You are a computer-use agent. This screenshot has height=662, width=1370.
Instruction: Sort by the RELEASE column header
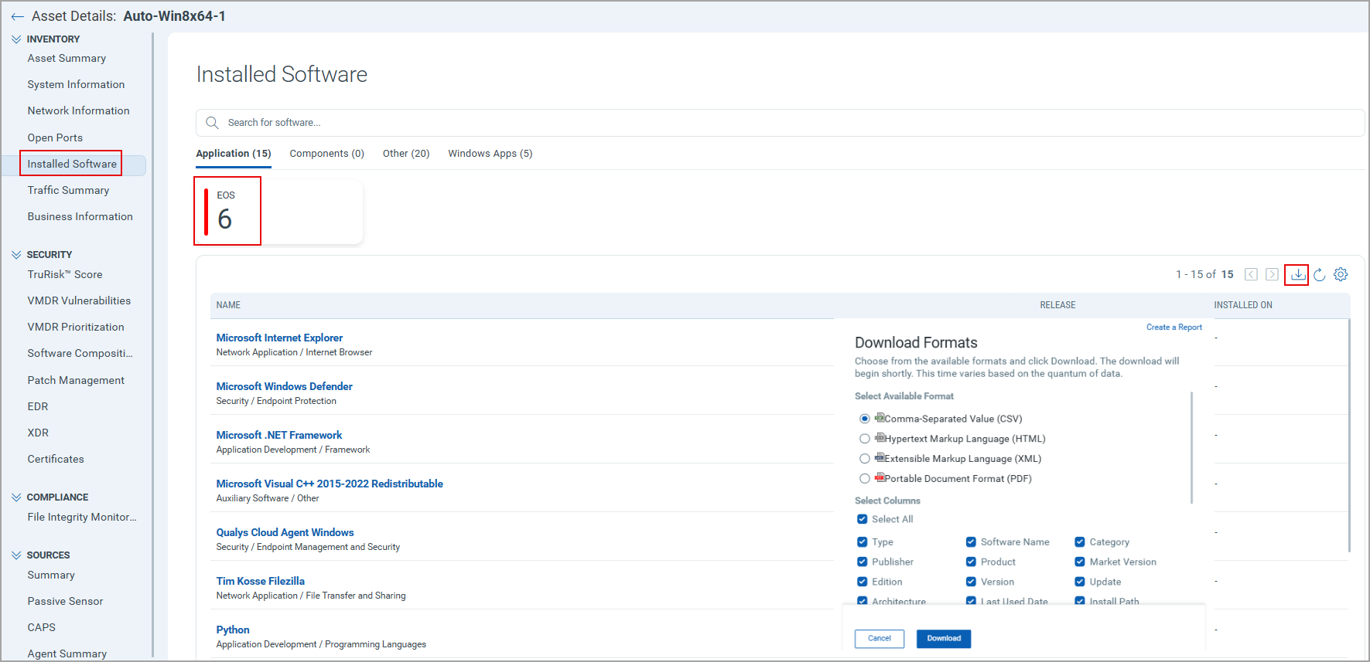pyautogui.click(x=1057, y=306)
